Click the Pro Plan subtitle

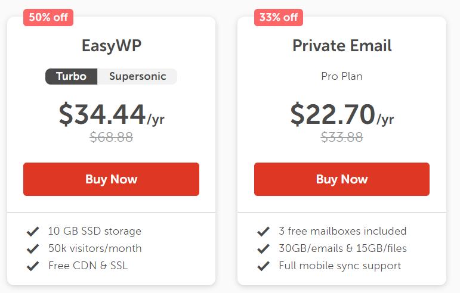point(342,76)
